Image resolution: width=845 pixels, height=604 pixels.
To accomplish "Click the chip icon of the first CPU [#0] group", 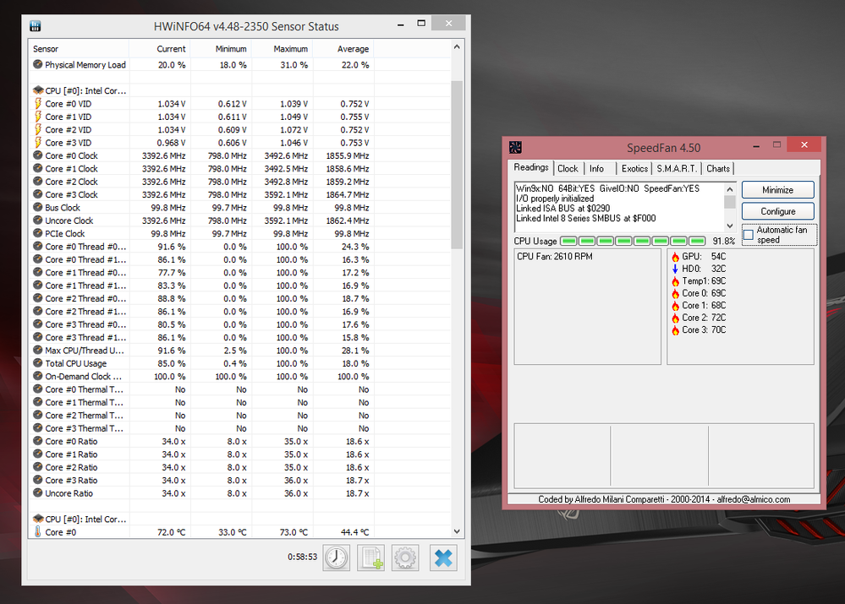I will 38,90.
